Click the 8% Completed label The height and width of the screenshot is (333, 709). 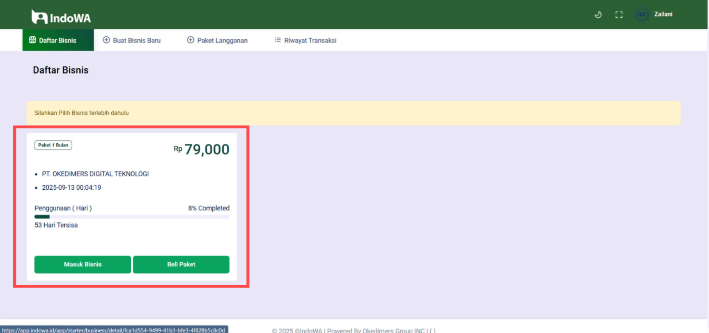tap(209, 208)
